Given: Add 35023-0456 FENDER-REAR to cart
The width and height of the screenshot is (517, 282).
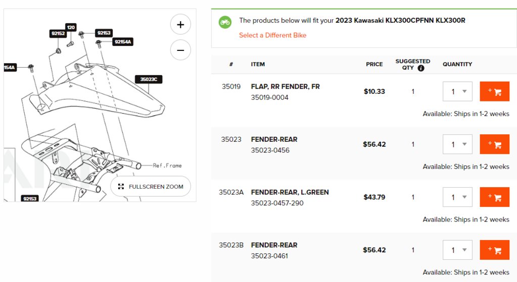Looking at the screenshot, I should point(494,144).
